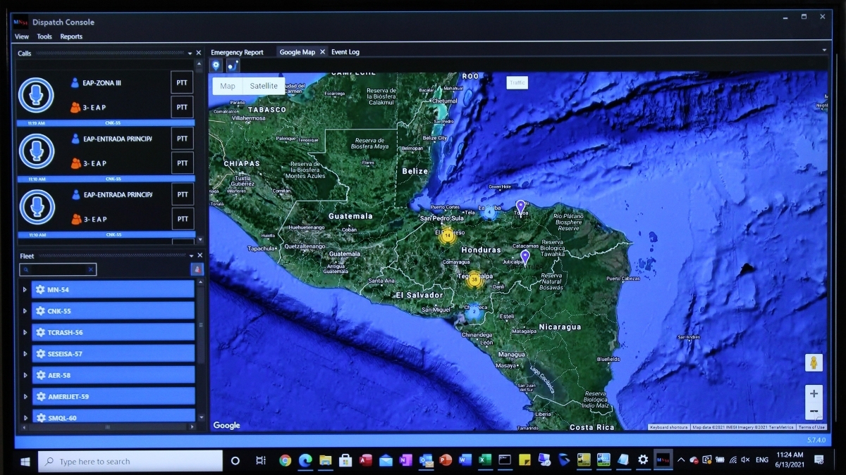Expand the MN-54 fleet group
This screenshot has height=475, width=846.
point(25,290)
